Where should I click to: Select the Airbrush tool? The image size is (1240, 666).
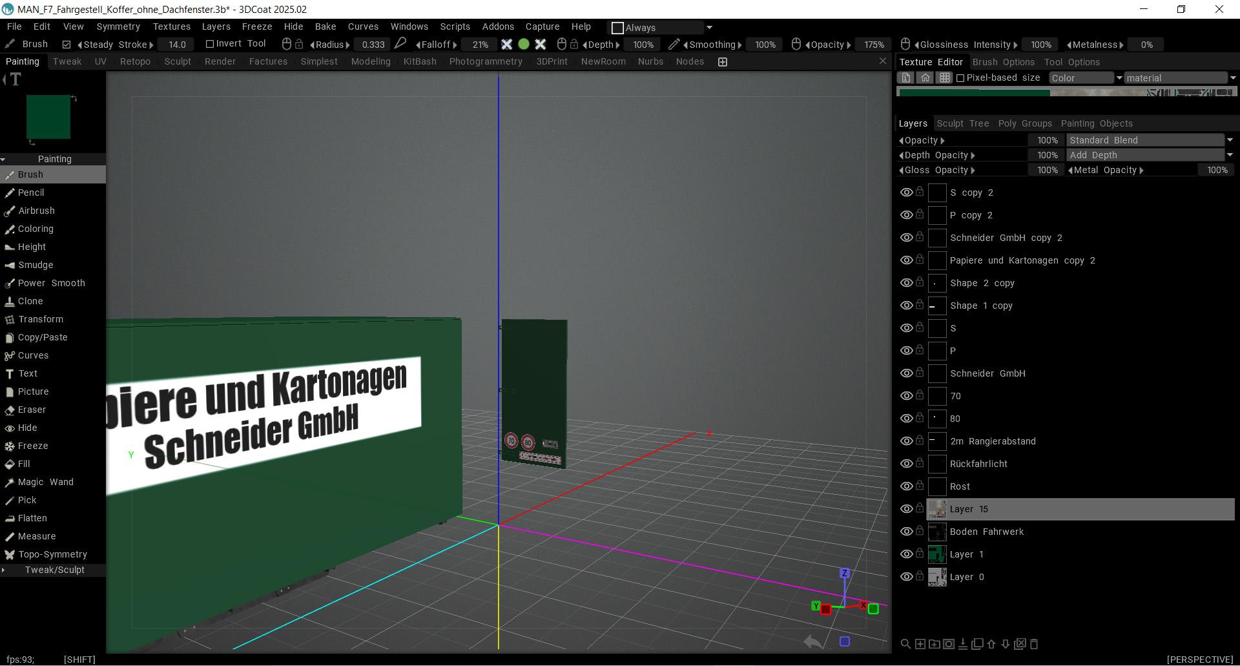click(36, 211)
